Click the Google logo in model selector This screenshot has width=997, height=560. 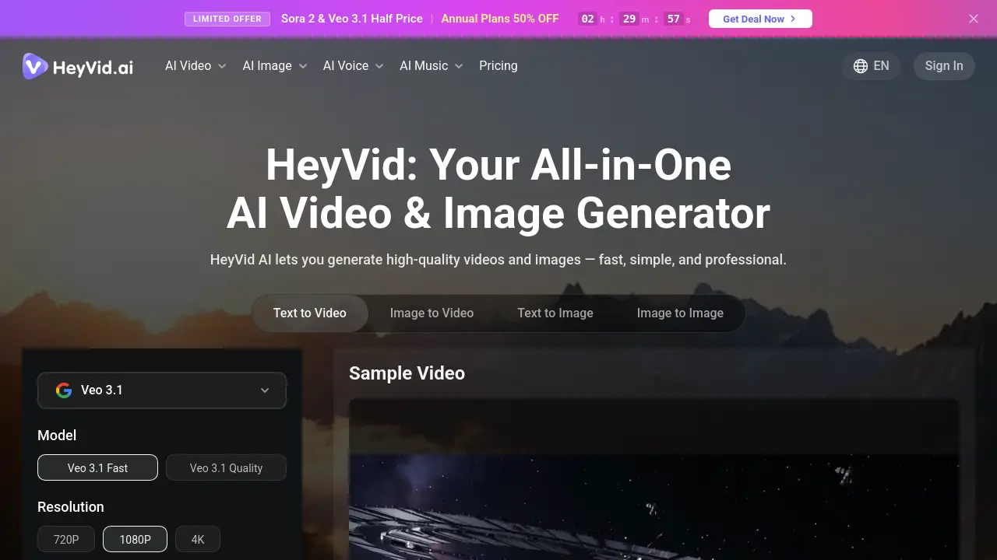(x=64, y=390)
